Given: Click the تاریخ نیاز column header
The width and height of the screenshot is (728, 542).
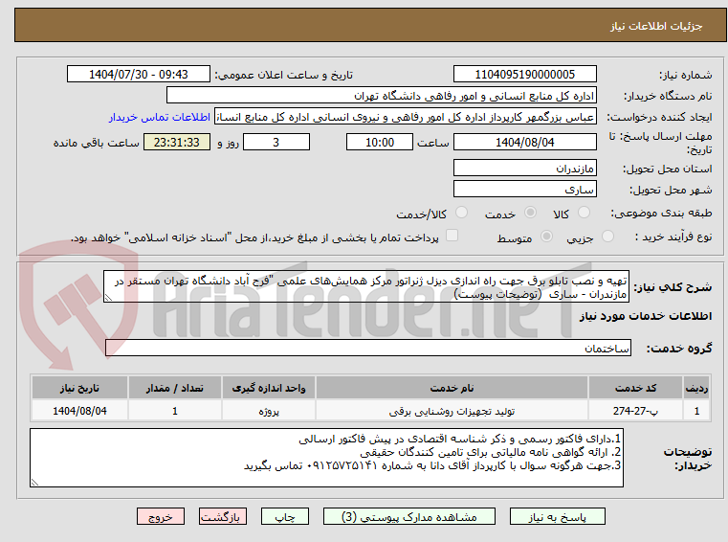Looking at the screenshot, I should (79, 388).
